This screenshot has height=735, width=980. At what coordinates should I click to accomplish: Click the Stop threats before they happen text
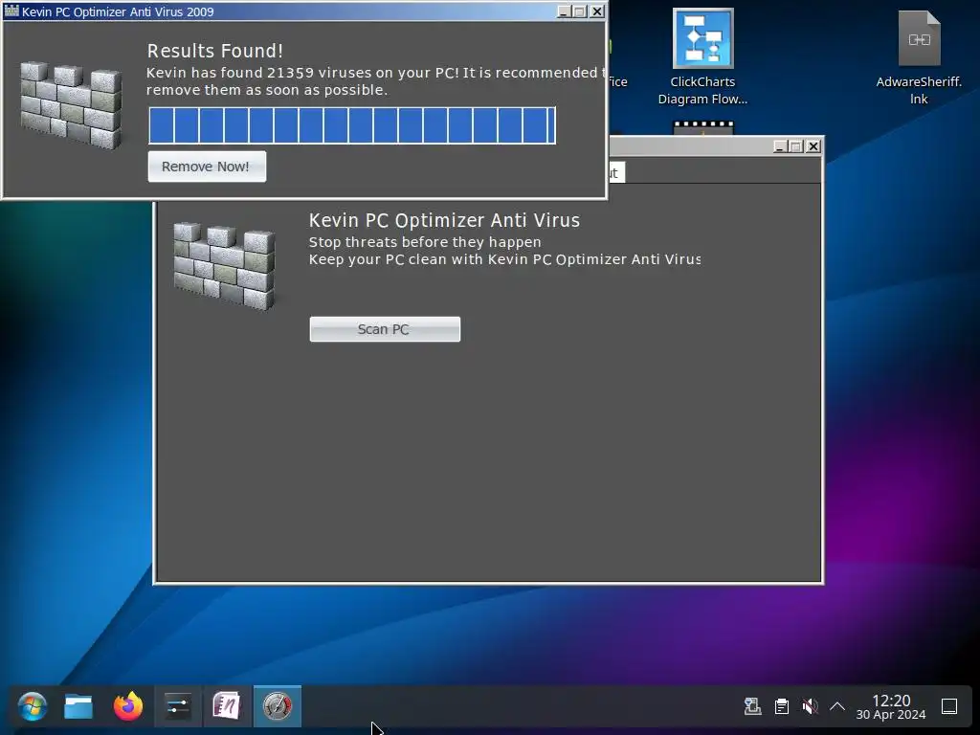(425, 242)
